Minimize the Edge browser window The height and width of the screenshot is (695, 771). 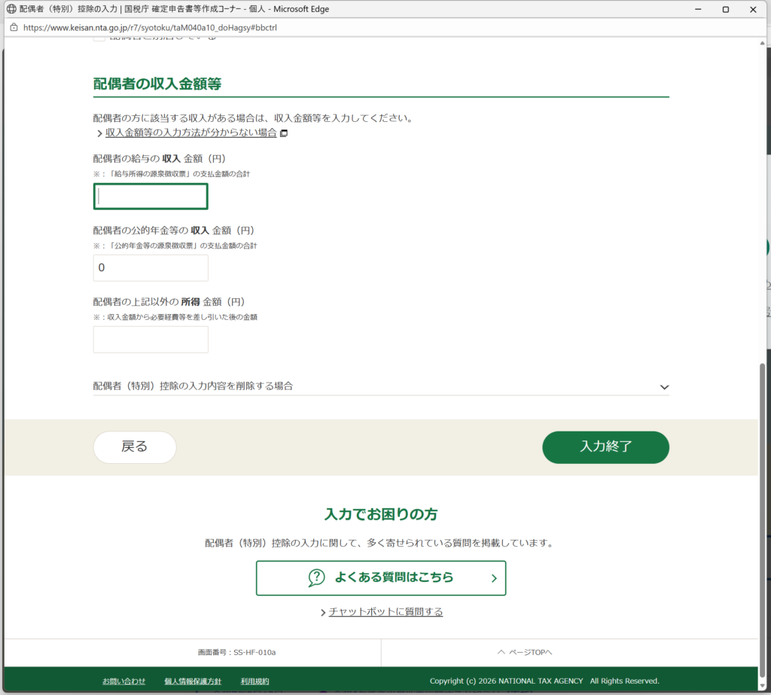coord(690,9)
